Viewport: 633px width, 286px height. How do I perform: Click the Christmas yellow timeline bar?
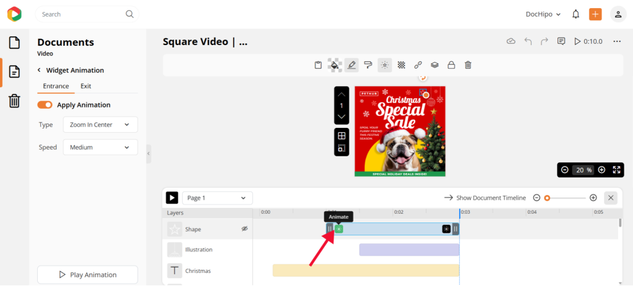click(x=366, y=271)
